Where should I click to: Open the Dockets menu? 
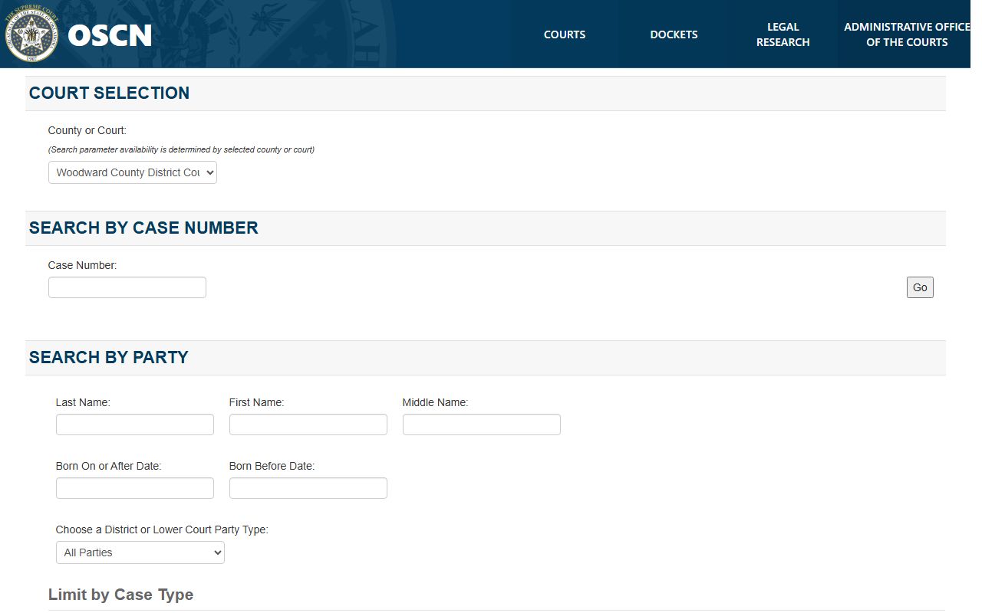click(x=674, y=34)
